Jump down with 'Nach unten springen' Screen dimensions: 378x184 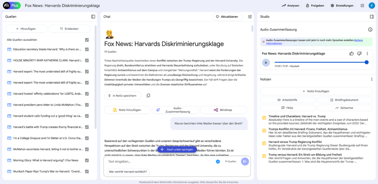[x=177, y=149]
